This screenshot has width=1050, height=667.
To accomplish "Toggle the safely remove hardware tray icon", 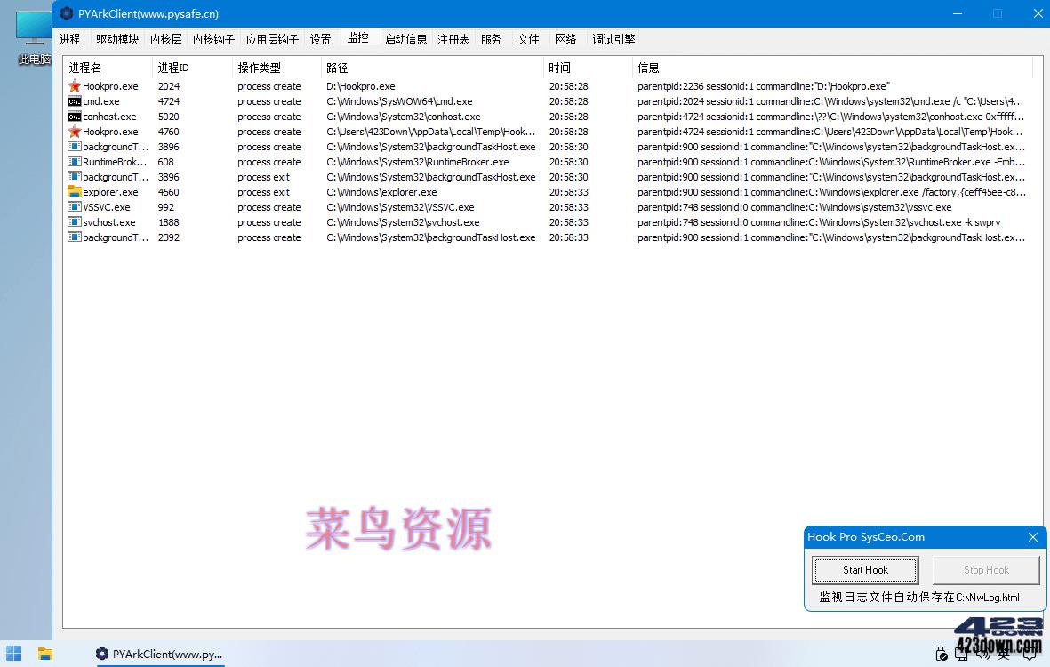I will coord(942,654).
